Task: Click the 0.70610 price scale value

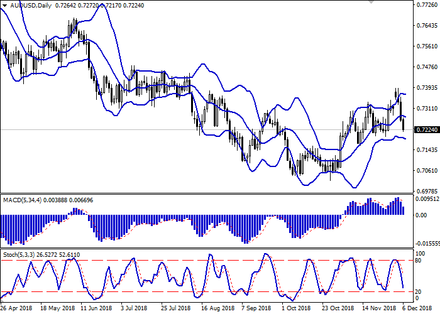Action: [x=427, y=171]
